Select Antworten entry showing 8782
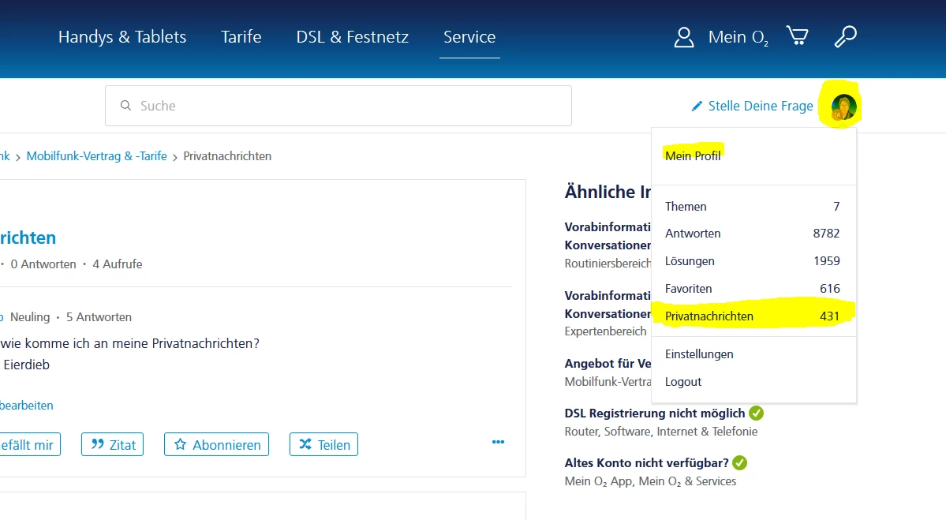 tap(753, 234)
